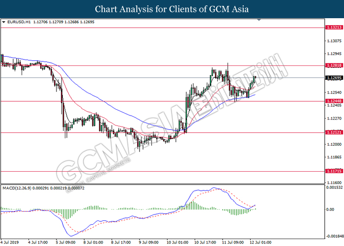This screenshot has width=344, height=246.
Task: Click the 12 Jul 01:00 time label
Action: 260,243
